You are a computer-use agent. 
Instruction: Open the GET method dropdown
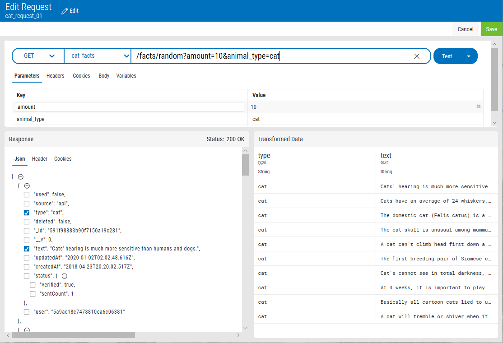click(38, 56)
